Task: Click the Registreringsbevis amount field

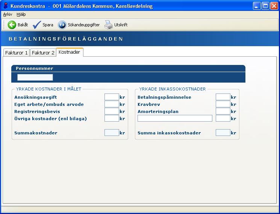Action: click(x=112, y=111)
